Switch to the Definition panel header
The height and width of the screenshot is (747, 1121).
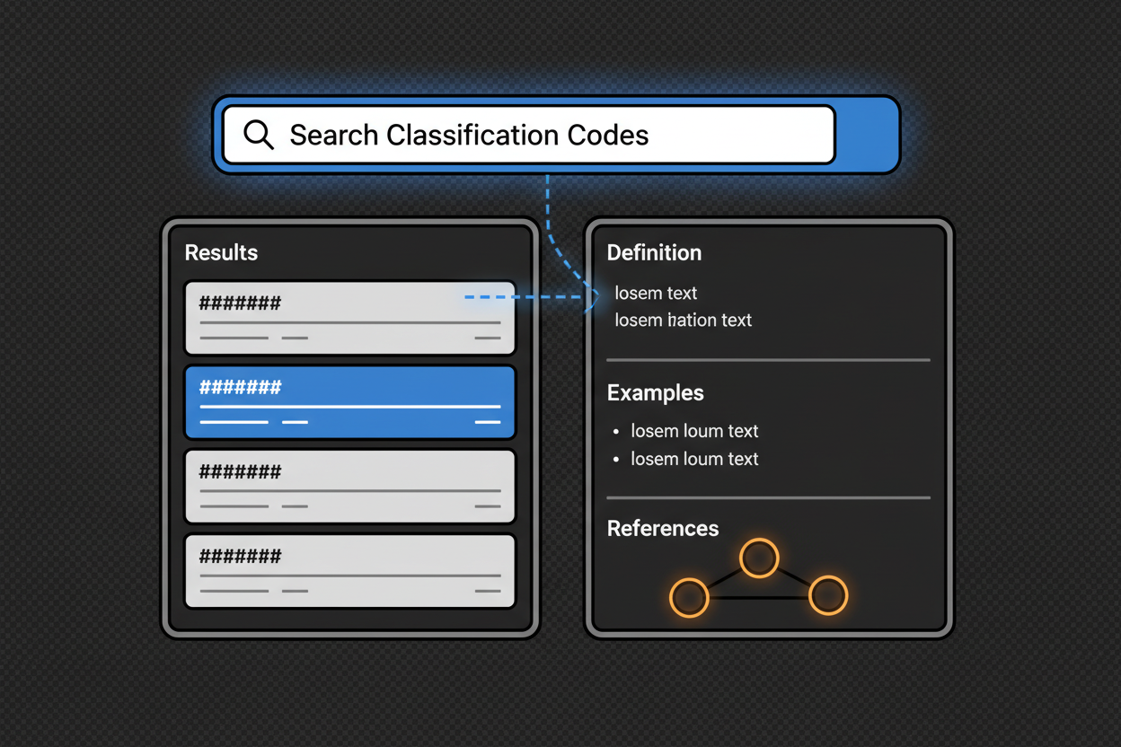(654, 253)
